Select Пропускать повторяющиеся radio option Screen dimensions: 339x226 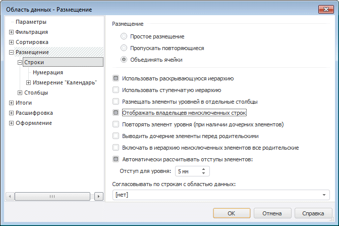click(x=124, y=48)
